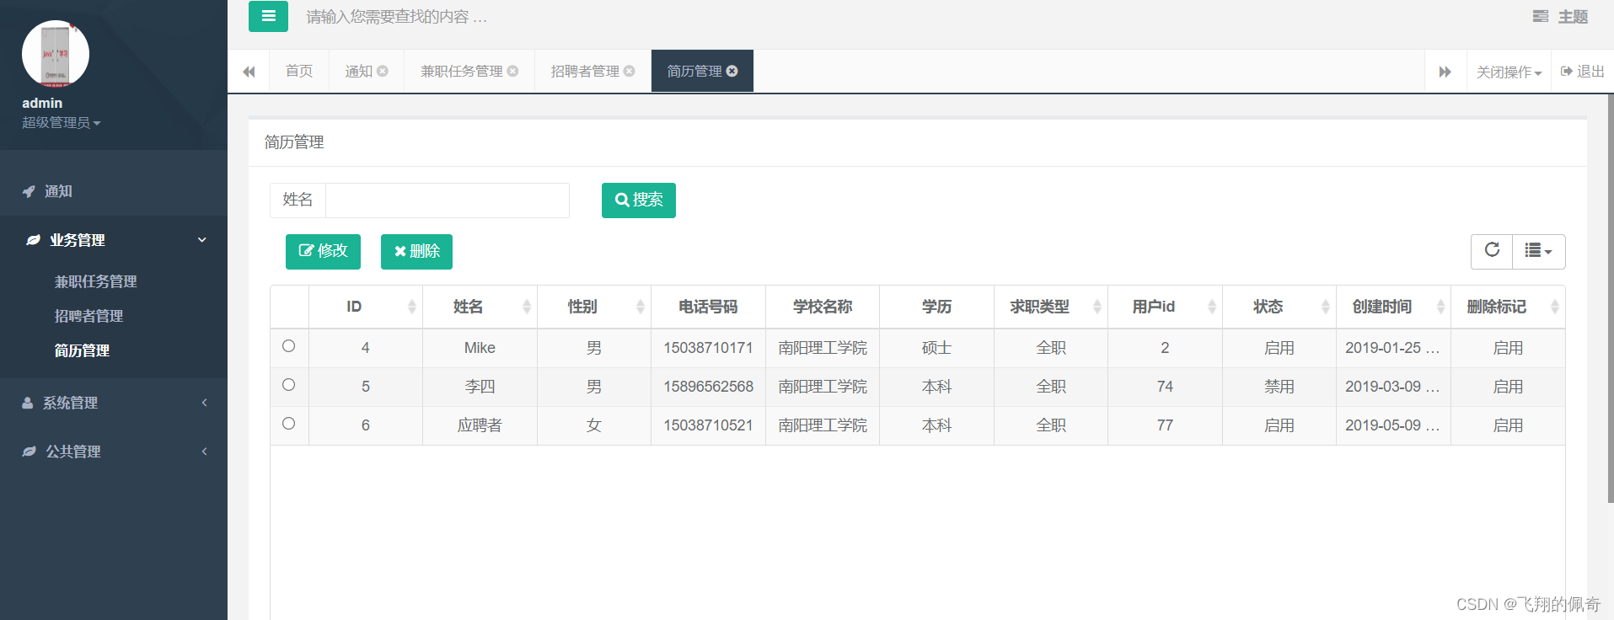
Task: Focus the 姓名 search input field
Action: click(x=448, y=200)
